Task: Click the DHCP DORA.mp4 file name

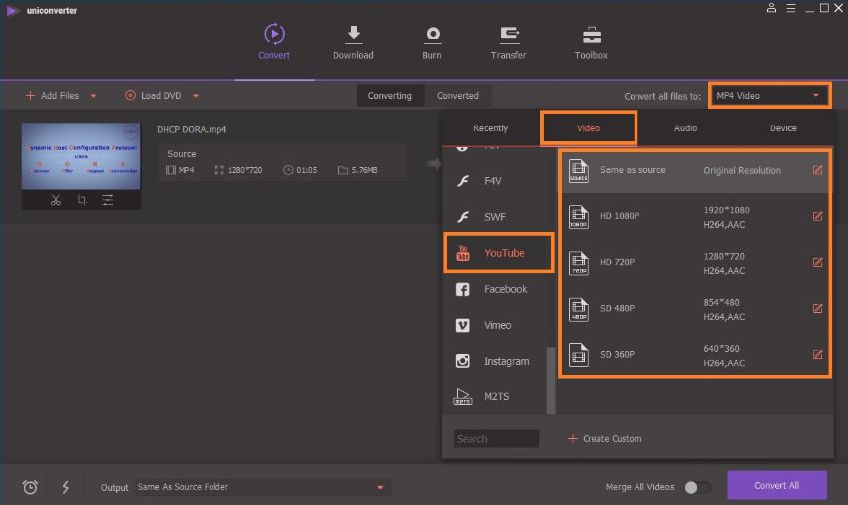Action: pyautogui.click(x=192, y=130)
